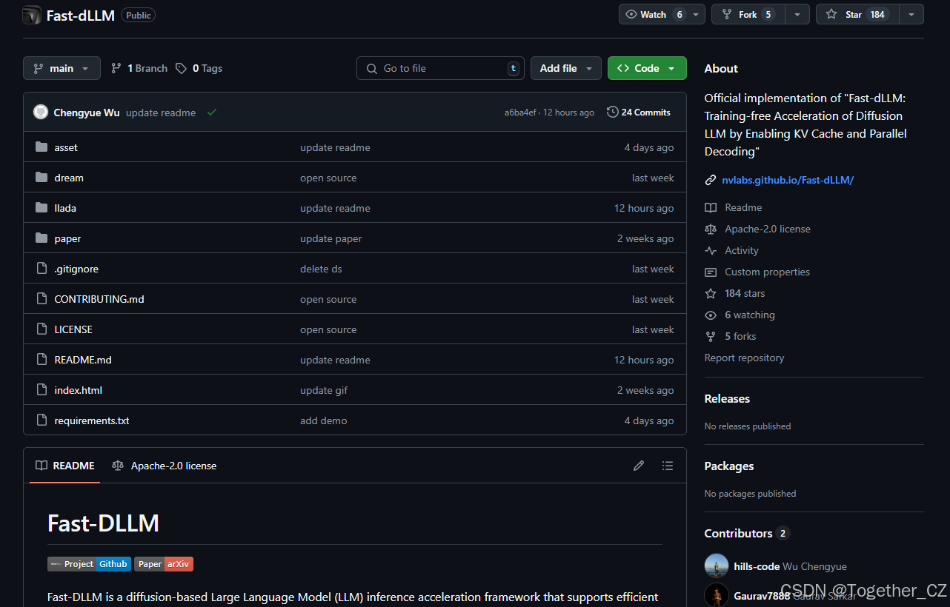Switch to the README tab
This screenshot has height=607, width=950.
(x=65, y=466)
